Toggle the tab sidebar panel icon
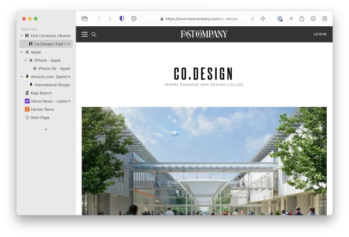The width and height of the screenshot is (349, 237). click(84, 19)
